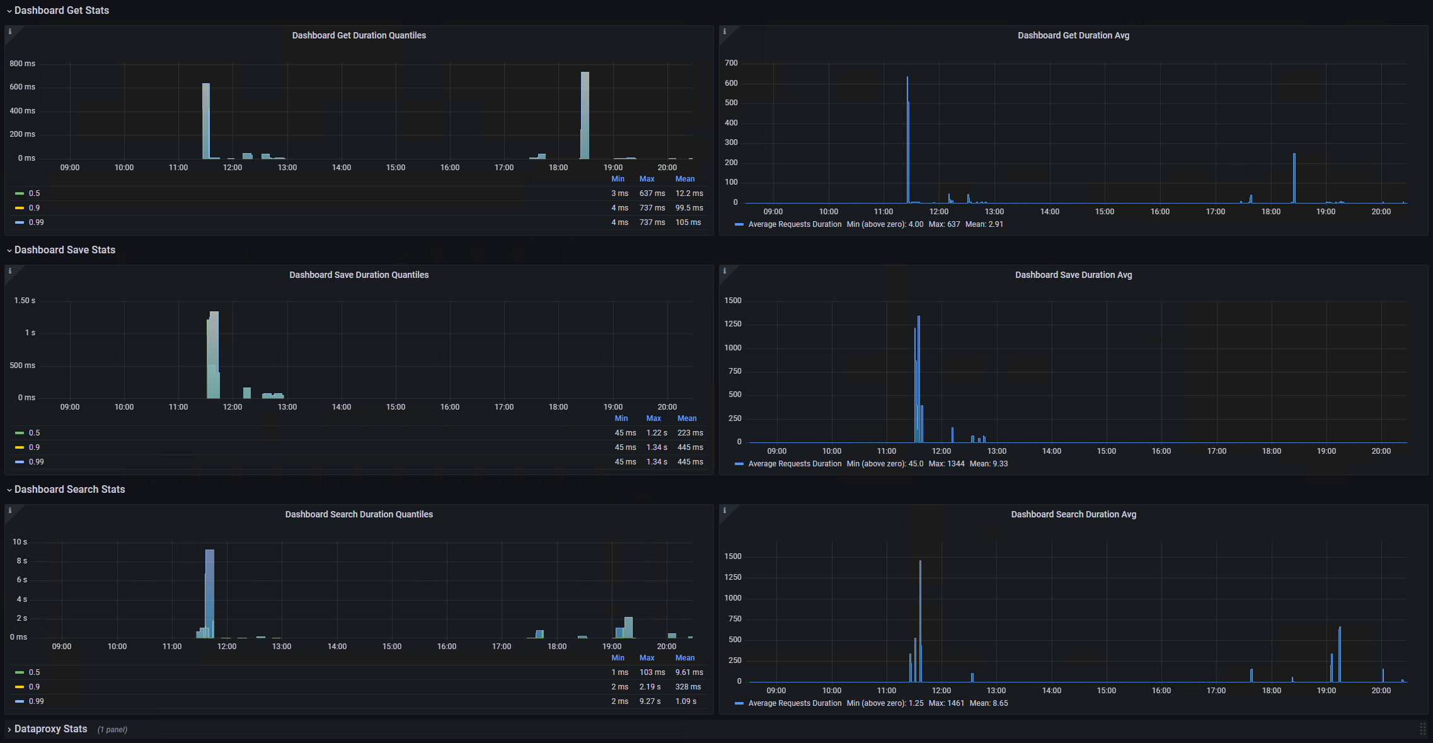Click info icon on Dashboard Search Duration Avg panel
1433x743 pixels.
coord(724,510)
